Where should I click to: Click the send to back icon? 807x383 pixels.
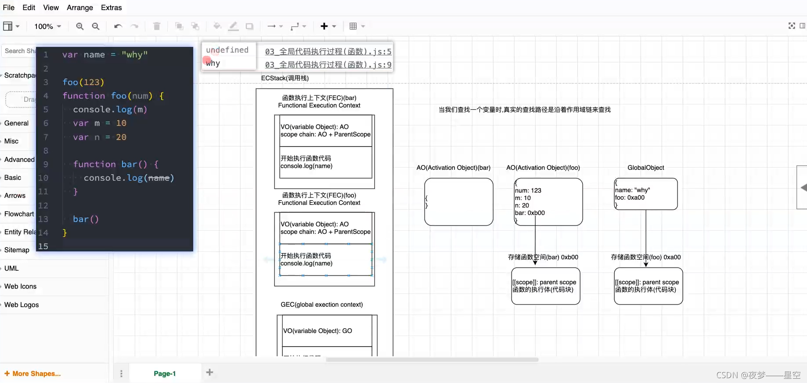[195, 26]
